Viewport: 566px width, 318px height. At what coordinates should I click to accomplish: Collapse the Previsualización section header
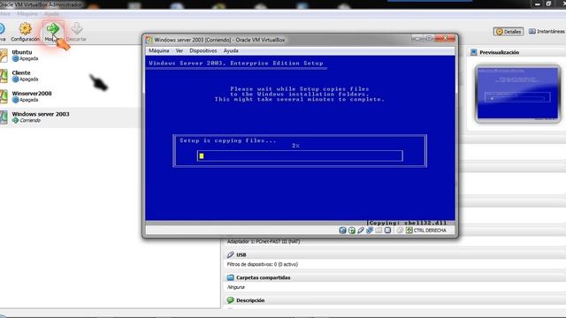click(x=516, y=53)
